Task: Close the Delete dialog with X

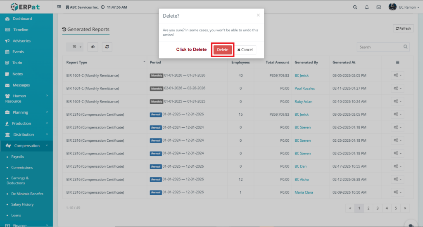Action: pos(258,15)
